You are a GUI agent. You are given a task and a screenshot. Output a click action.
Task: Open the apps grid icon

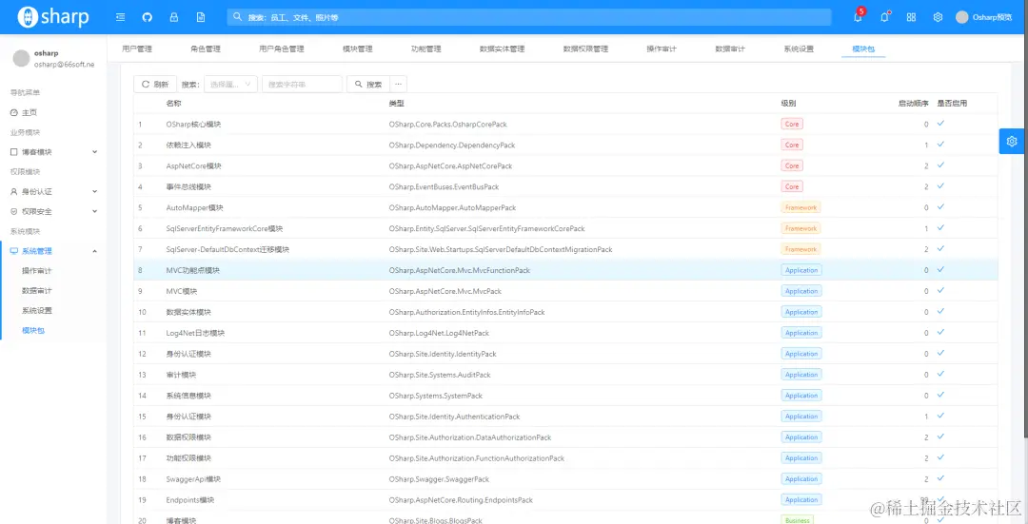pos(911,18)
